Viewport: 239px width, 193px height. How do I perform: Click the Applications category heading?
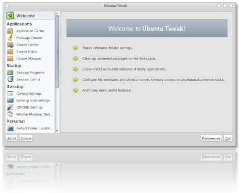(19, 24)
